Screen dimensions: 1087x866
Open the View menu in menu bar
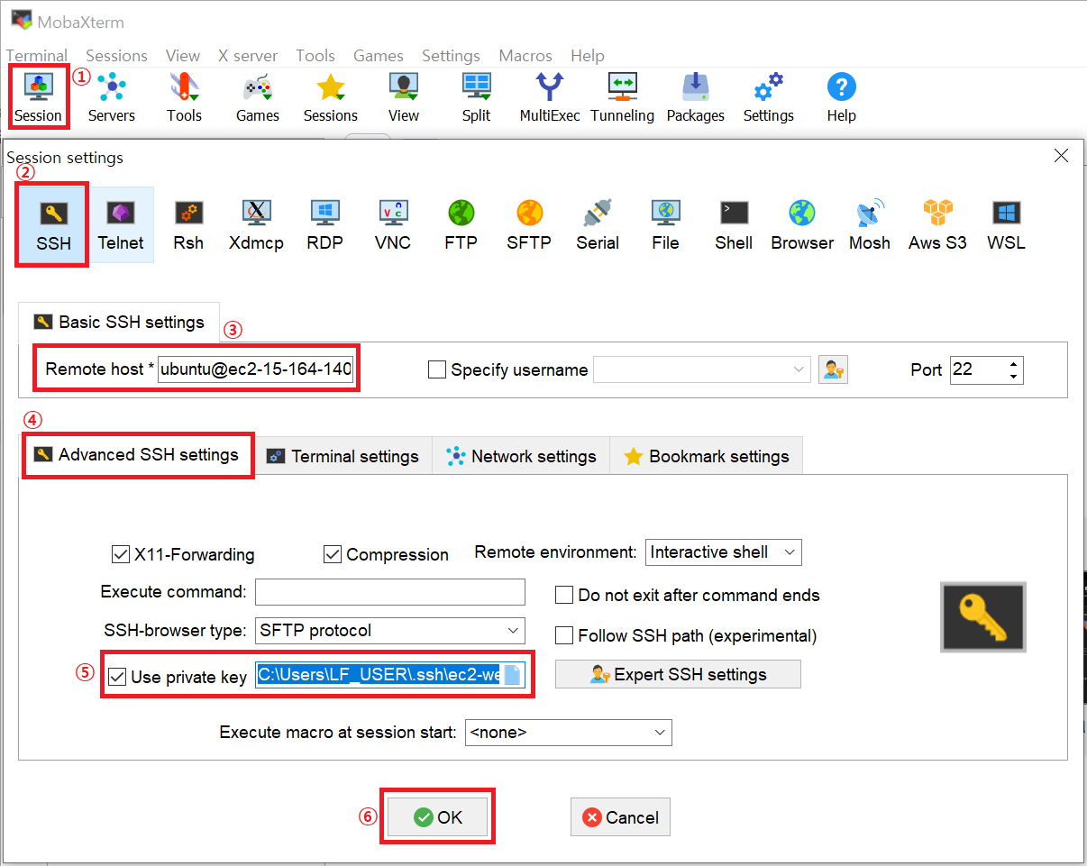point(183,56)
